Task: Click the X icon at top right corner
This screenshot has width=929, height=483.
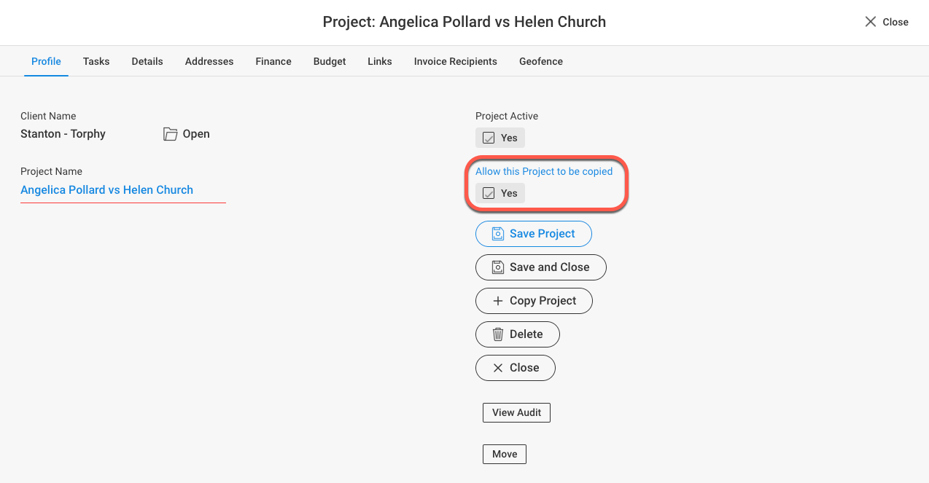Action: click(x=870, y=22)
